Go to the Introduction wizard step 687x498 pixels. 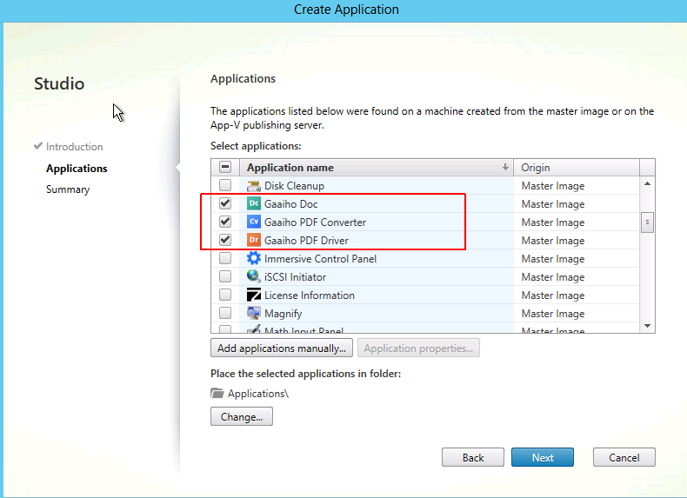pos(75,147)
